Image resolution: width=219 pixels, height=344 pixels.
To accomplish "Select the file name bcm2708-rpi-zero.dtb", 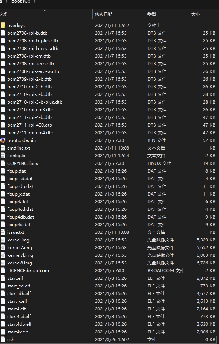I will tap(31, 64).
